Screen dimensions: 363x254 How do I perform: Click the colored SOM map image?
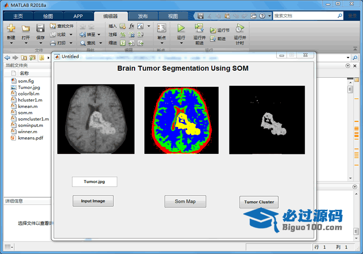[181, 120]
